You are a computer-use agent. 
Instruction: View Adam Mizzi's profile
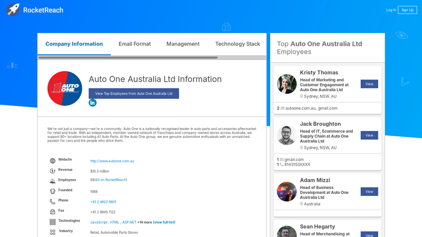coord(369,192)
